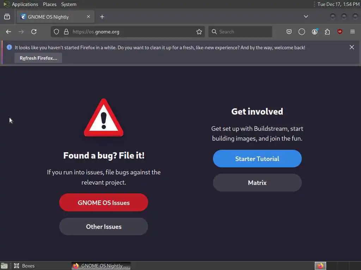361x270 pixels.
Task: Open the Firefox account icon
Action: pyautogui.click(x=315, y=32)
